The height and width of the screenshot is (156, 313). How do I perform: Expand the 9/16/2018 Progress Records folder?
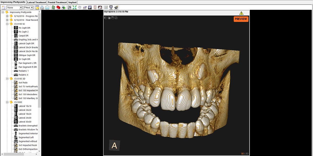(x=7, y=16)
